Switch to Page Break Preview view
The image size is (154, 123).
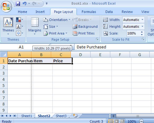(122, 121)
